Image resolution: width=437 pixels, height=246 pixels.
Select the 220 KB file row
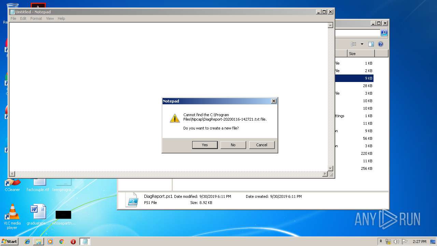tap(354, 153)
